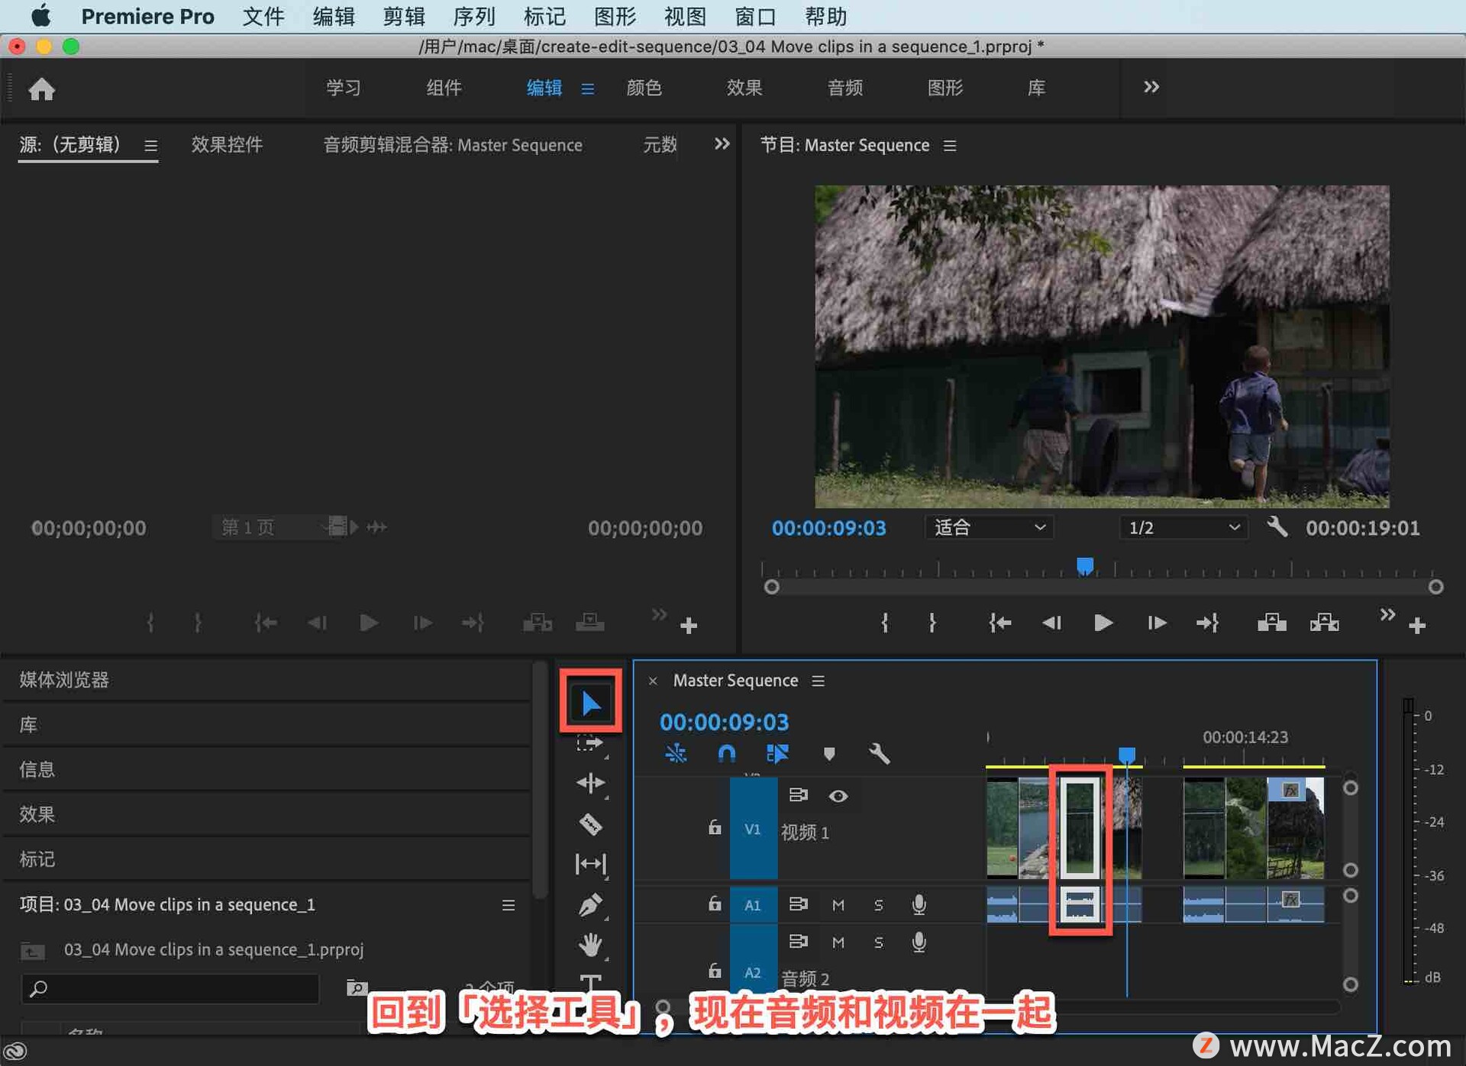This screenshot has height=1066, width=1466.
Task: Expand Source panel tabs overflow chevrons
Action: [x=722, y=144]
